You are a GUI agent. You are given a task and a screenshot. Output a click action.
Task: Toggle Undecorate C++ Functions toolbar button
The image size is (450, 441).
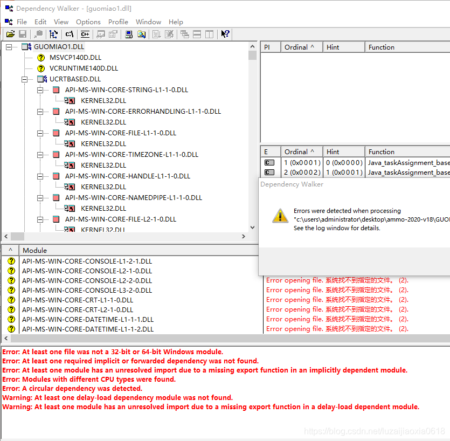click(x=85, y=34)
